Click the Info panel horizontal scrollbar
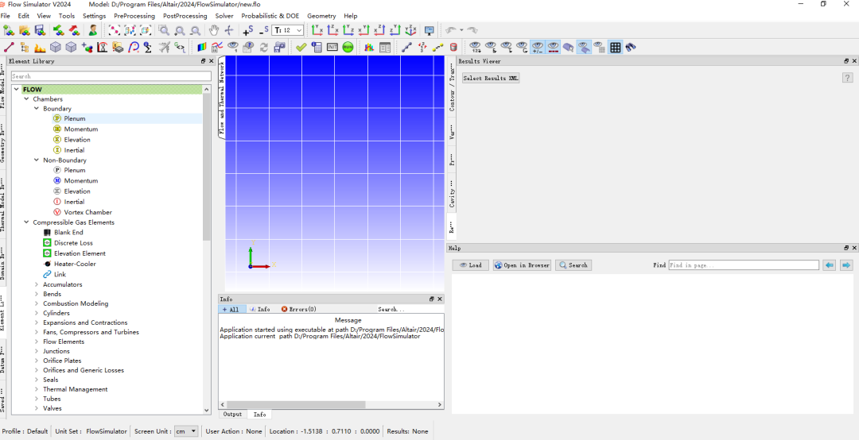The height and width of the screenshot is (440, 859). point(292,404)
